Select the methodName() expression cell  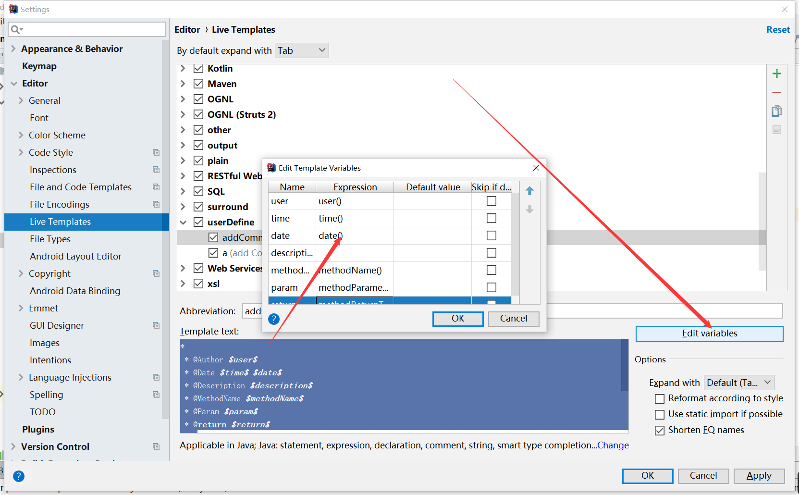tap(355, 270)
